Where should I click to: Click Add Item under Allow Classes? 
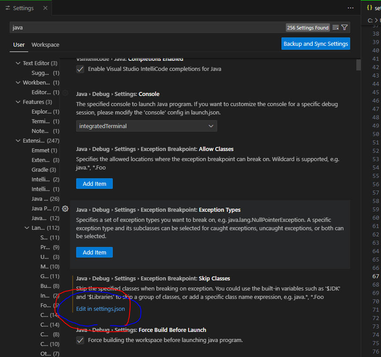point(94,184)
